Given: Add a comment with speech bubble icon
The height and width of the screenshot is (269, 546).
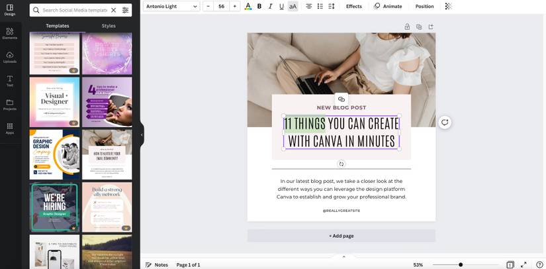Looking at the screenshot, I should click(445, 123).
